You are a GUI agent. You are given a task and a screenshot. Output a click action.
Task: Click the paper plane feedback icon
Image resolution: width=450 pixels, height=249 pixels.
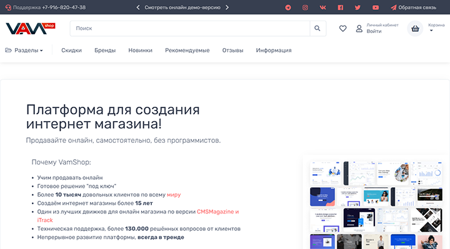pyautogui.click(x=394, y=7)
